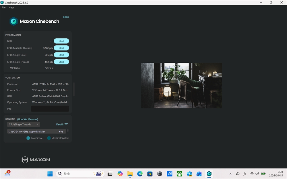Click the Windows 11 operating system text
Screen dimensions: 287x179
click(51, 102)
